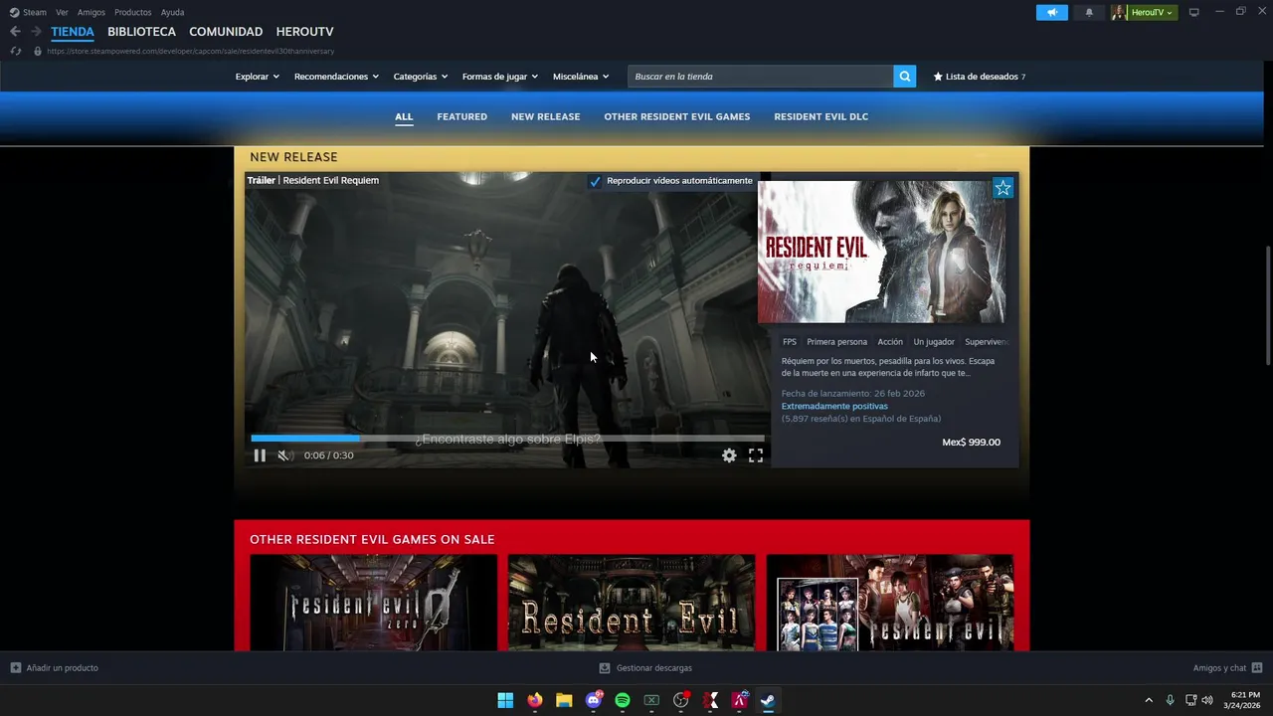Image resolution: width=1273 pixels, height=716 pixels.
Task: Click the Extremadamente positivas reviews link
Action: tap(834, 406)
